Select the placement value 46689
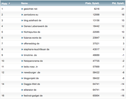 (x=96, y=55)
